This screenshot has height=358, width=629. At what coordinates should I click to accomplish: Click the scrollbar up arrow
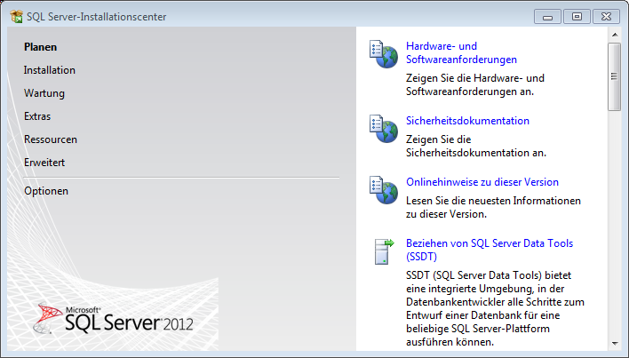pyautogui.click(x=614, y=36)
